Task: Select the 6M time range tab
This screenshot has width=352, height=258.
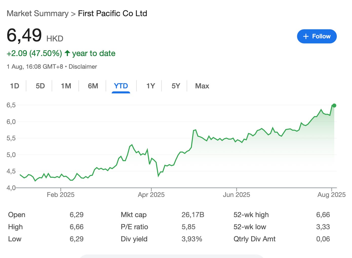Action: [x=93, y=86]
